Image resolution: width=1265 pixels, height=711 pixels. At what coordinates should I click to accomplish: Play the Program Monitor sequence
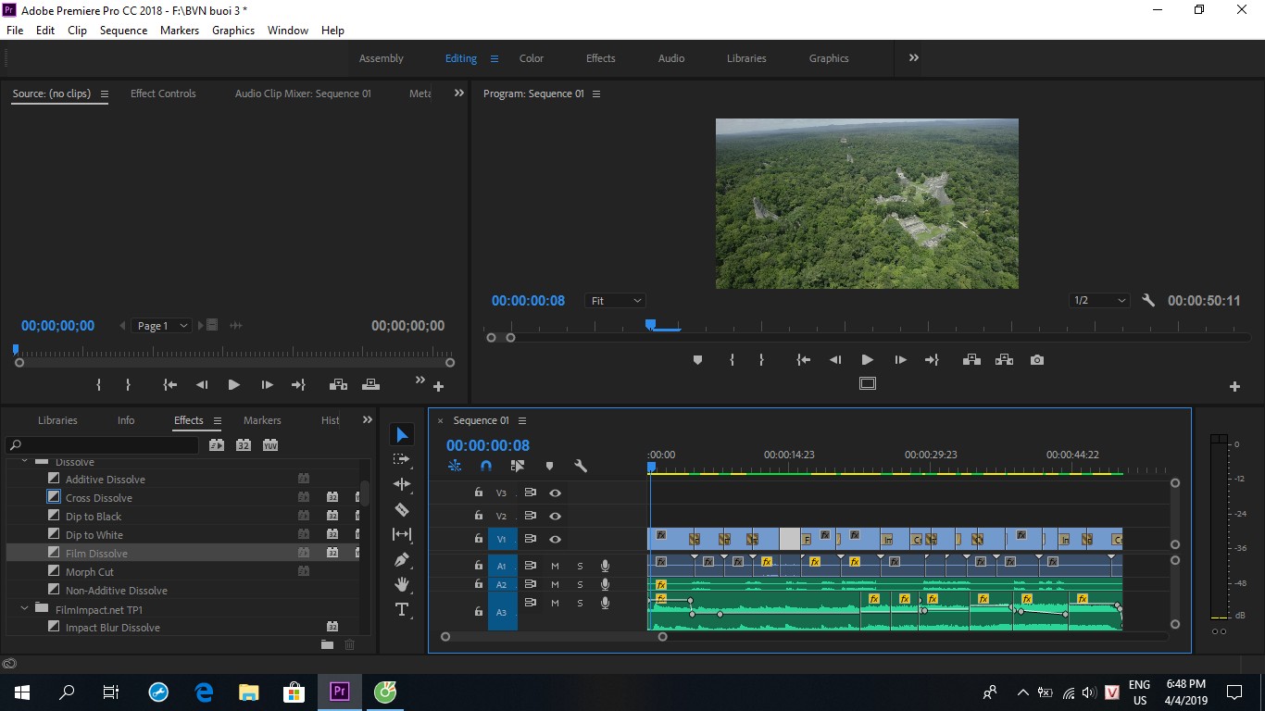(x=867, y=360)
